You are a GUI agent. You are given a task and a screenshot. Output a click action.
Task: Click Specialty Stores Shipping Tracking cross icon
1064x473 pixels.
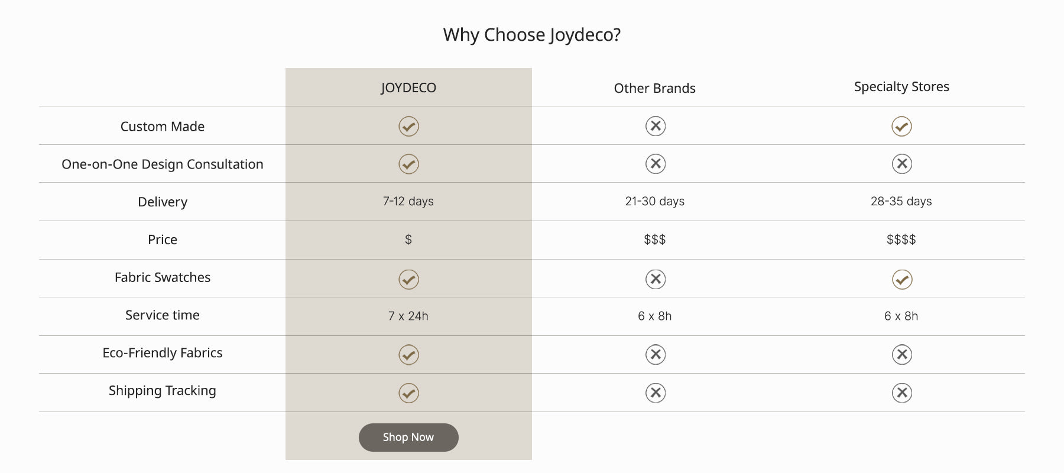[x=901, y=393]
